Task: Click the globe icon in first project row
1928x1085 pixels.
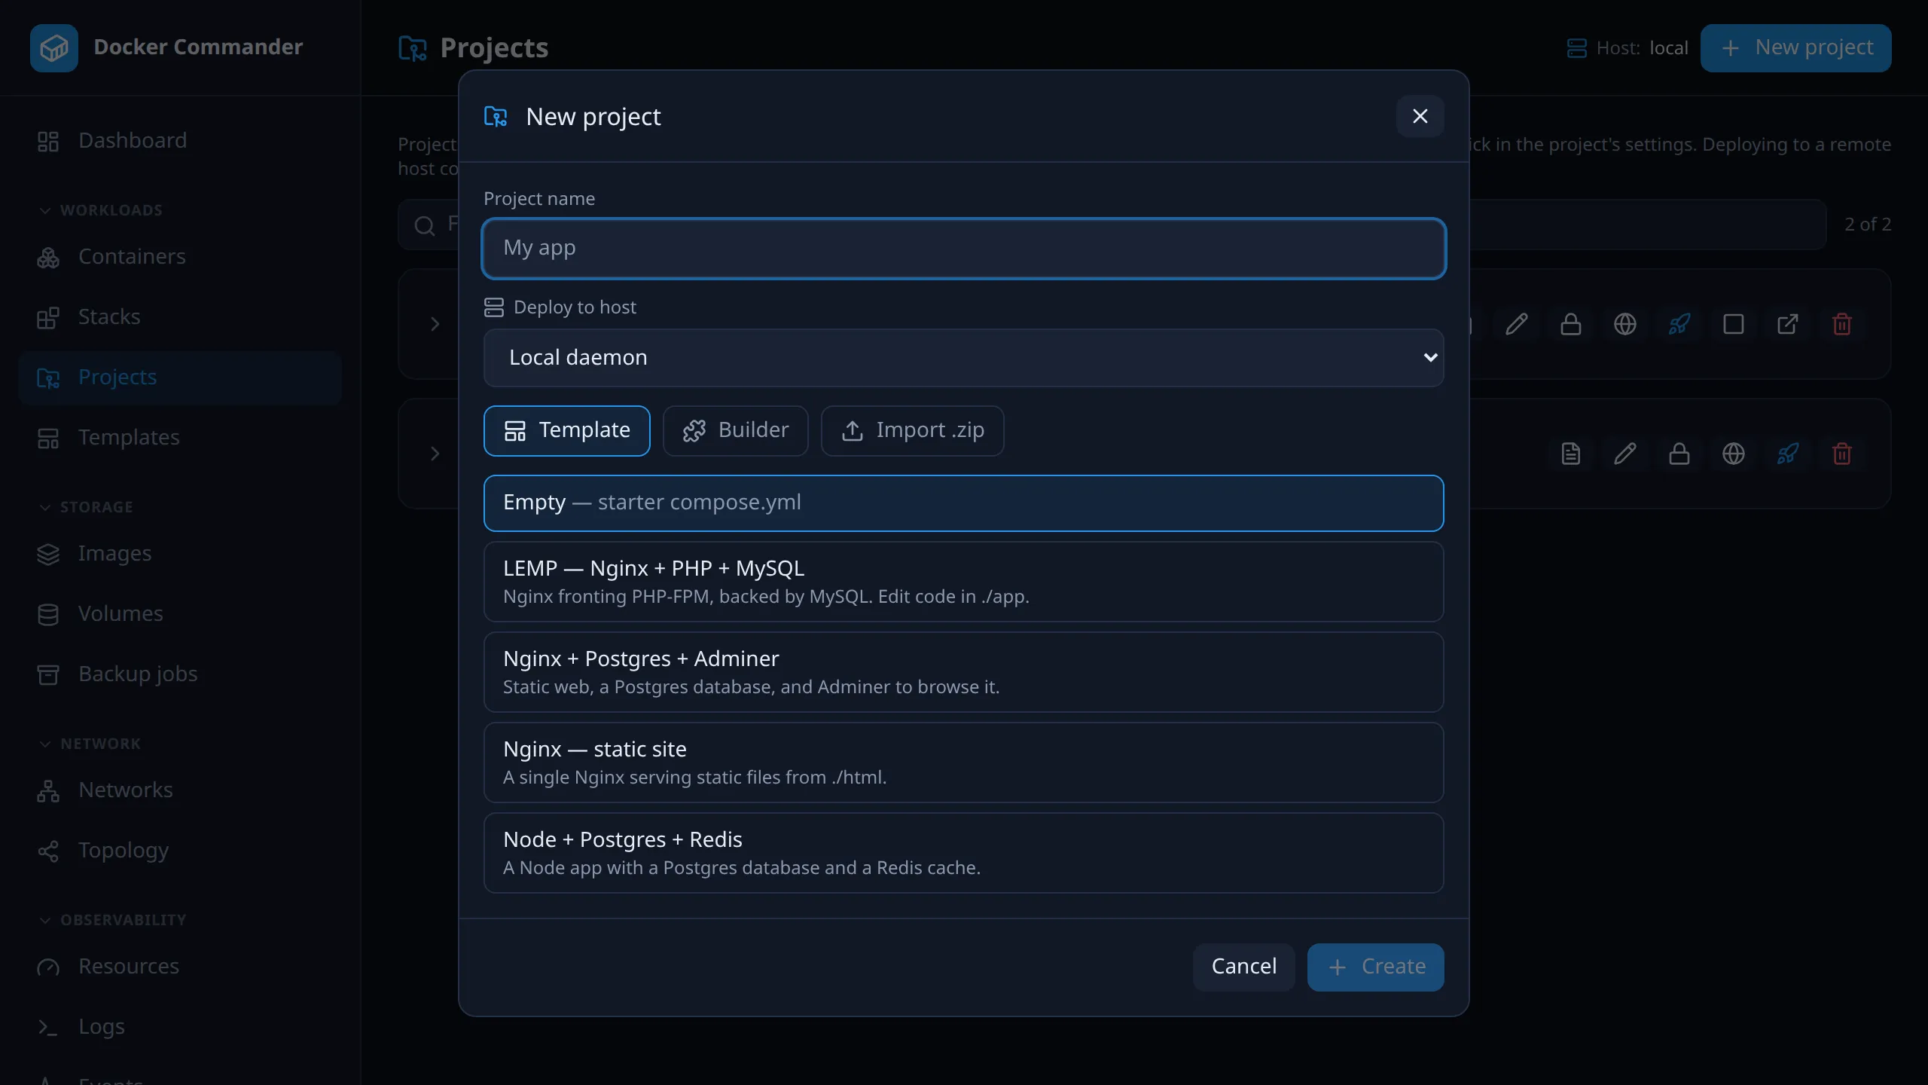Action: click(1625, 325)
